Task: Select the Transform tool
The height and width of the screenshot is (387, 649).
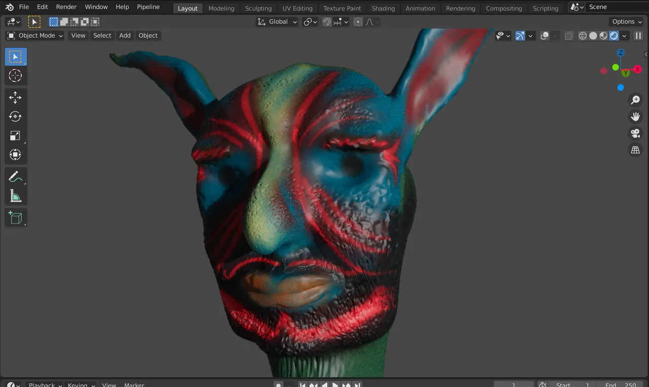Action: coord(16,155)
